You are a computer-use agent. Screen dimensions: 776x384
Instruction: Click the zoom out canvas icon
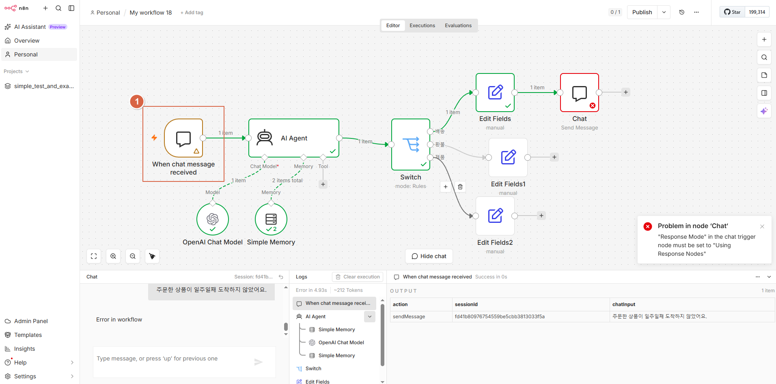coord(133,256)
